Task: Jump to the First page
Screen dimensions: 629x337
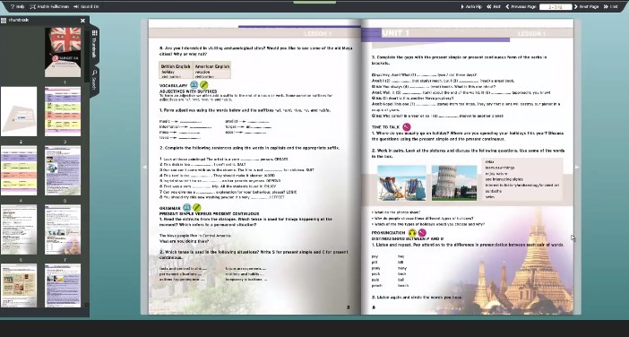Action: click(x=494, y=7)
